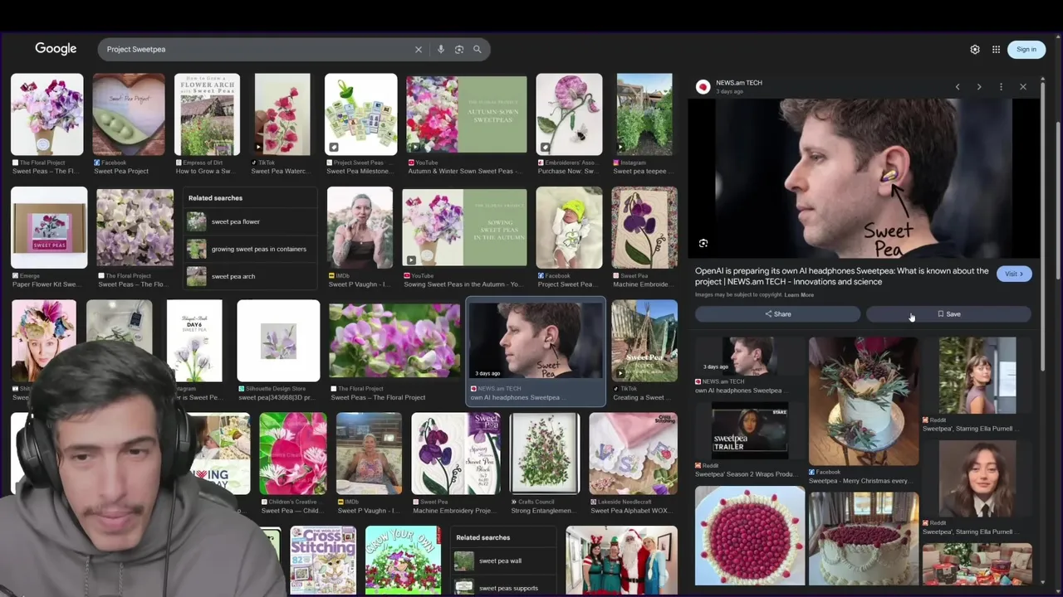The image size is (1063, 597).
Task: Open Sweetpea Season 2 trailer in panel
Action: point(750,431)
